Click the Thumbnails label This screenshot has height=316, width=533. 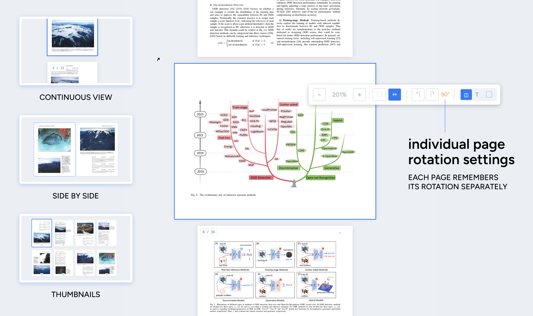click(x=76, y=294)
